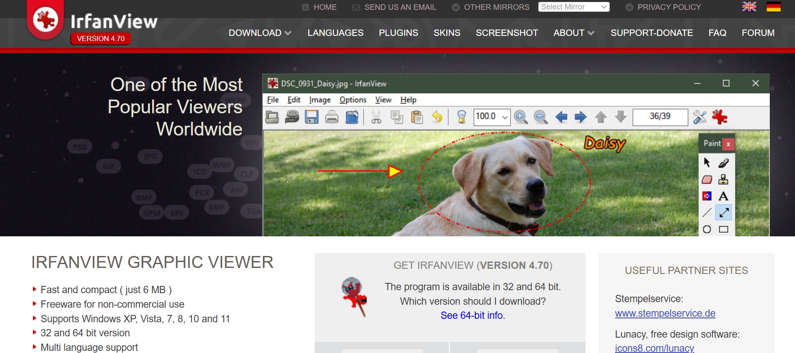The height and width of the screenshot is (353, 795).
Task: Click the 36/39 image counter field
Action: coord(660,116)
